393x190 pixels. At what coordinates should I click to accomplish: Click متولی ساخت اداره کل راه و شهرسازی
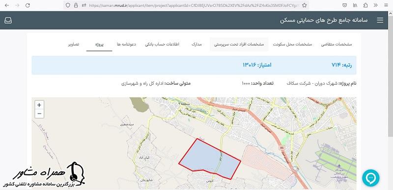156,83
